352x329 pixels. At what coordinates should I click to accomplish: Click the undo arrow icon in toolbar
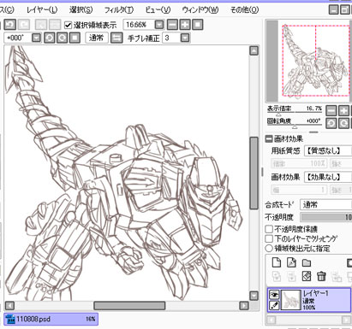click(x=9, y=25)
